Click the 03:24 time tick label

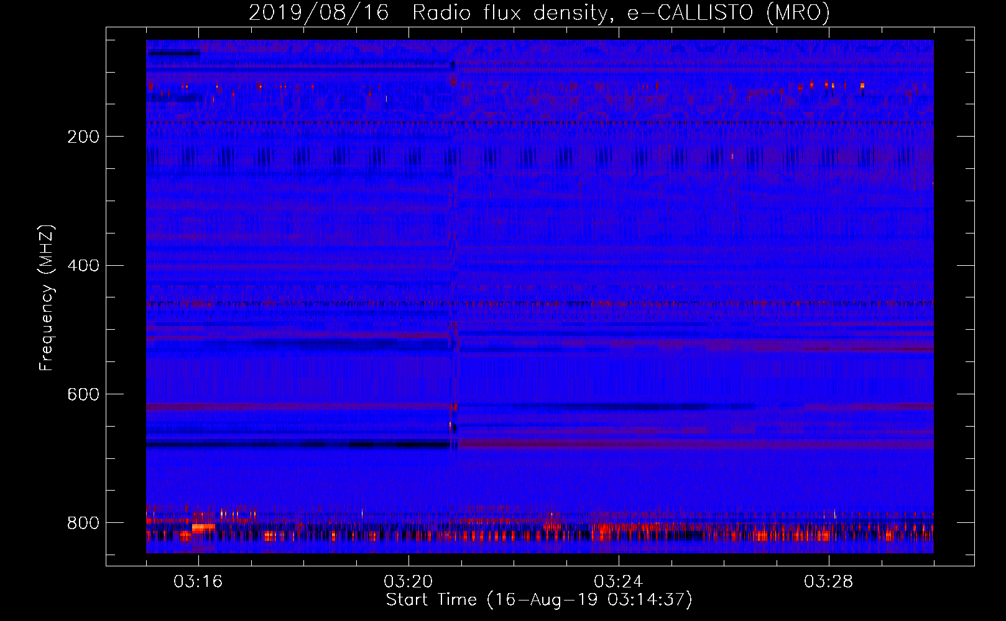pyautogui.click(x=619, y=582)
